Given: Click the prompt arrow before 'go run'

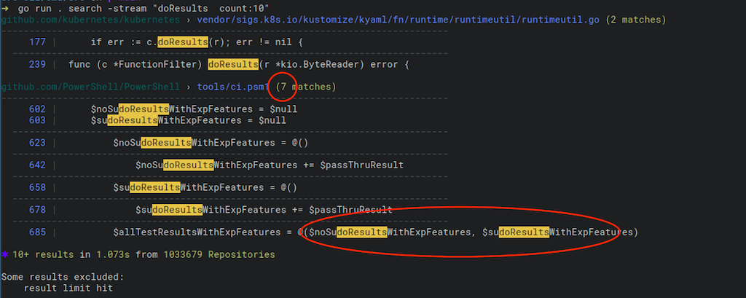Looking at the screenshot, I should (5, 9).
